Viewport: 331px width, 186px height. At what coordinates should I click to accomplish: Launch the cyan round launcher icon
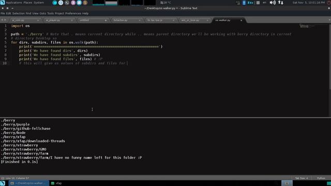tap(54, 3)
